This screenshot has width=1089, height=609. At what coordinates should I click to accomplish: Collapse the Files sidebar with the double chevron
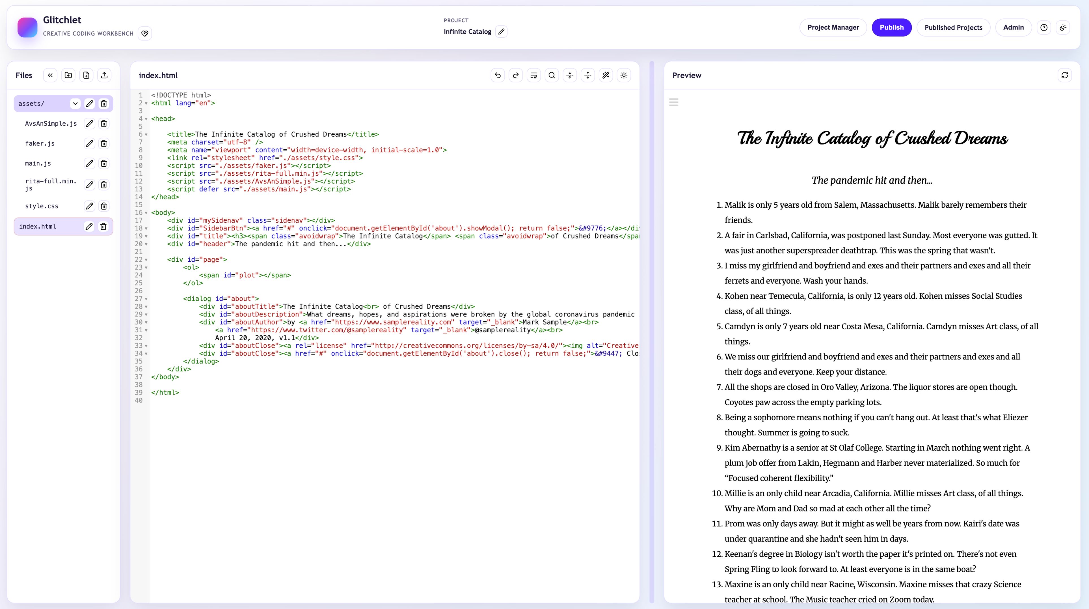[50, 75]
